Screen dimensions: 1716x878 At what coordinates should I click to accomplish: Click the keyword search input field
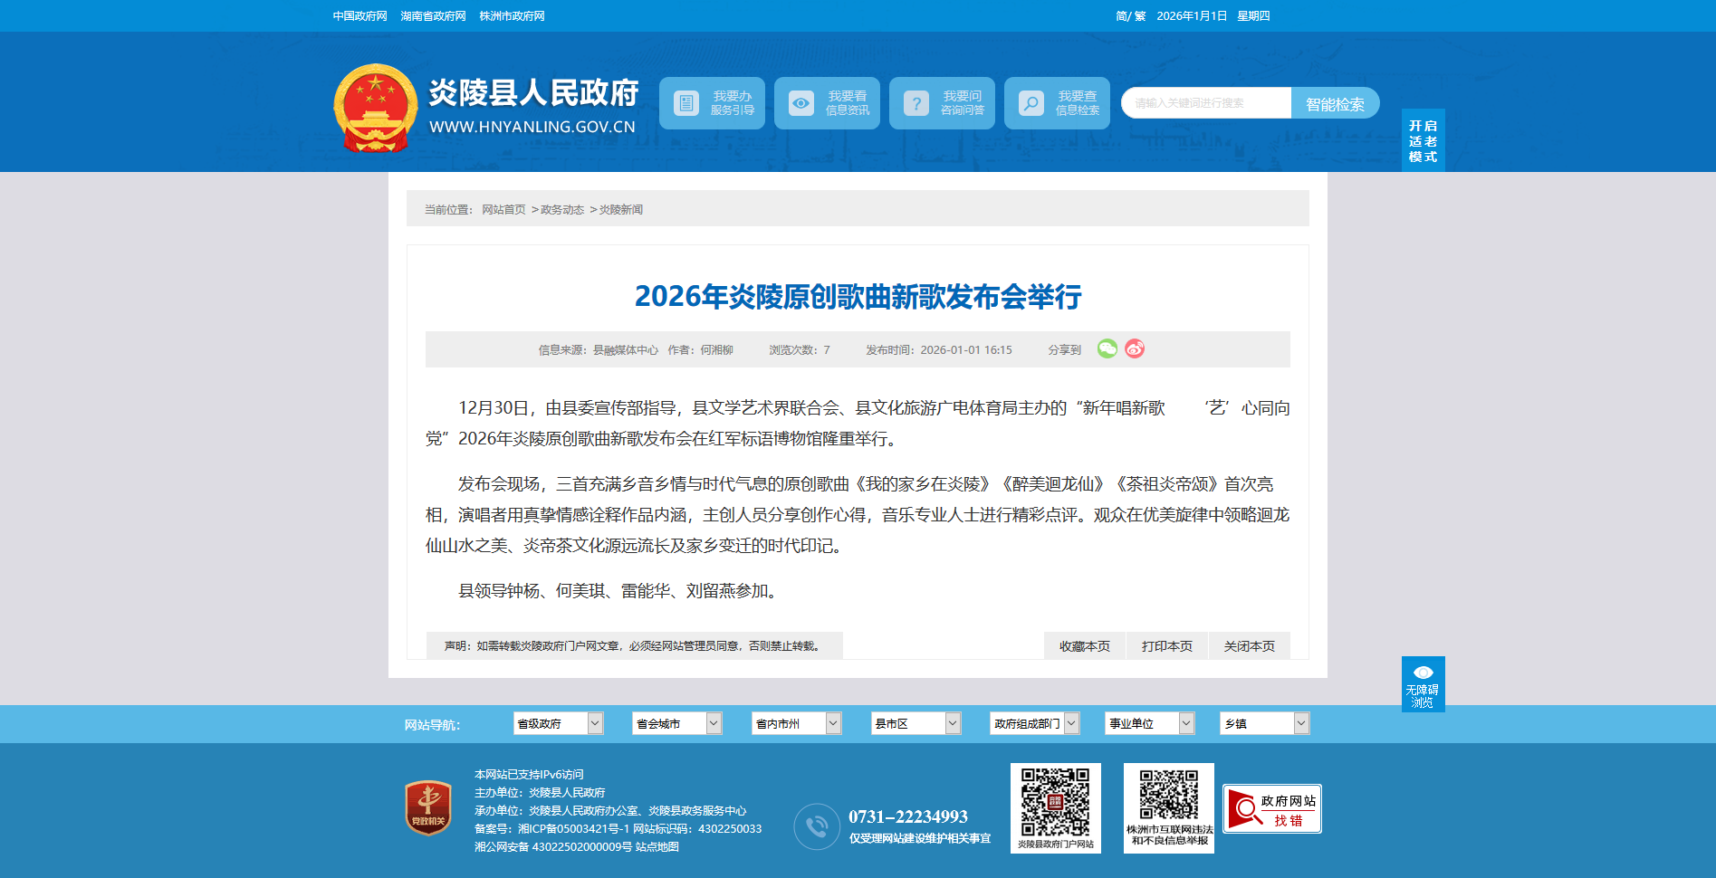point(1206,103)
